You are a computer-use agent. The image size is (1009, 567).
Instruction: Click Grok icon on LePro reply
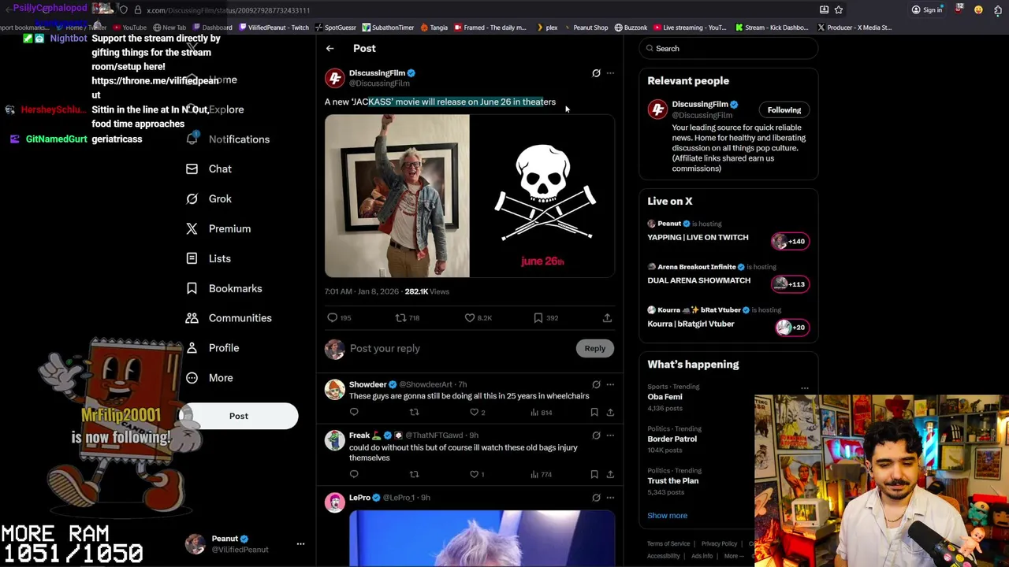tap(596, 498)
